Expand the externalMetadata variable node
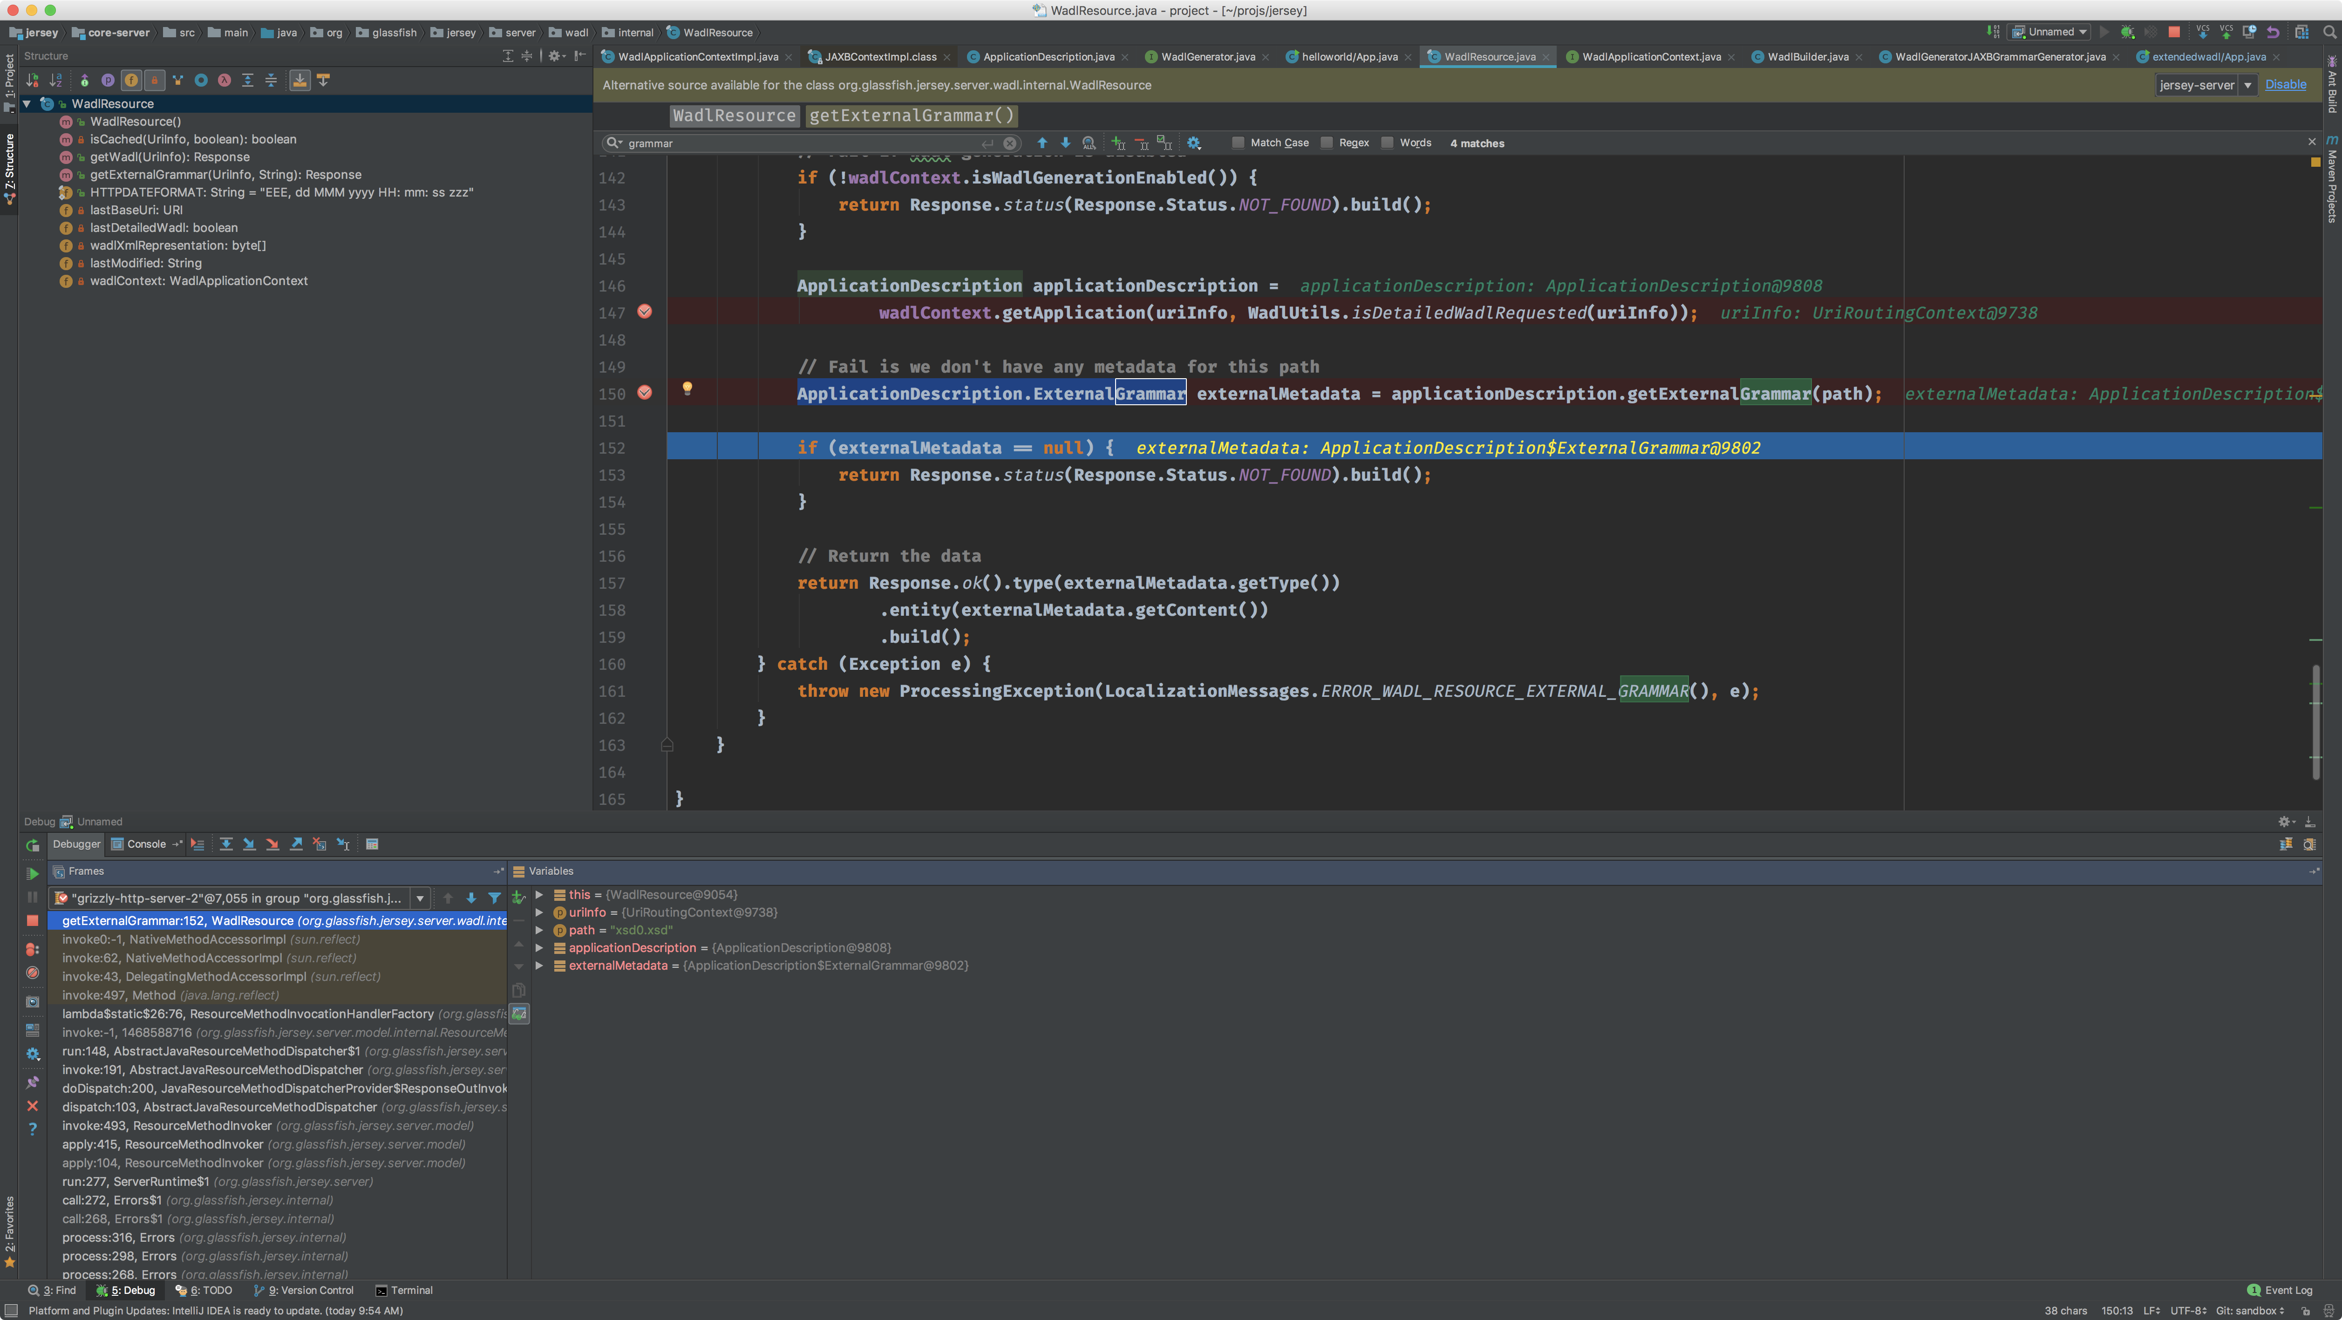 tap(539, 966)
